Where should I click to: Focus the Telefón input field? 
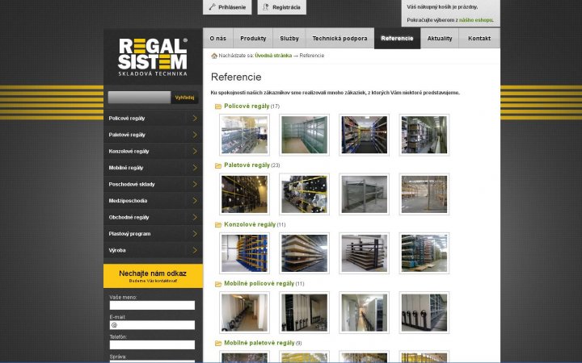[x=152, y=345]
